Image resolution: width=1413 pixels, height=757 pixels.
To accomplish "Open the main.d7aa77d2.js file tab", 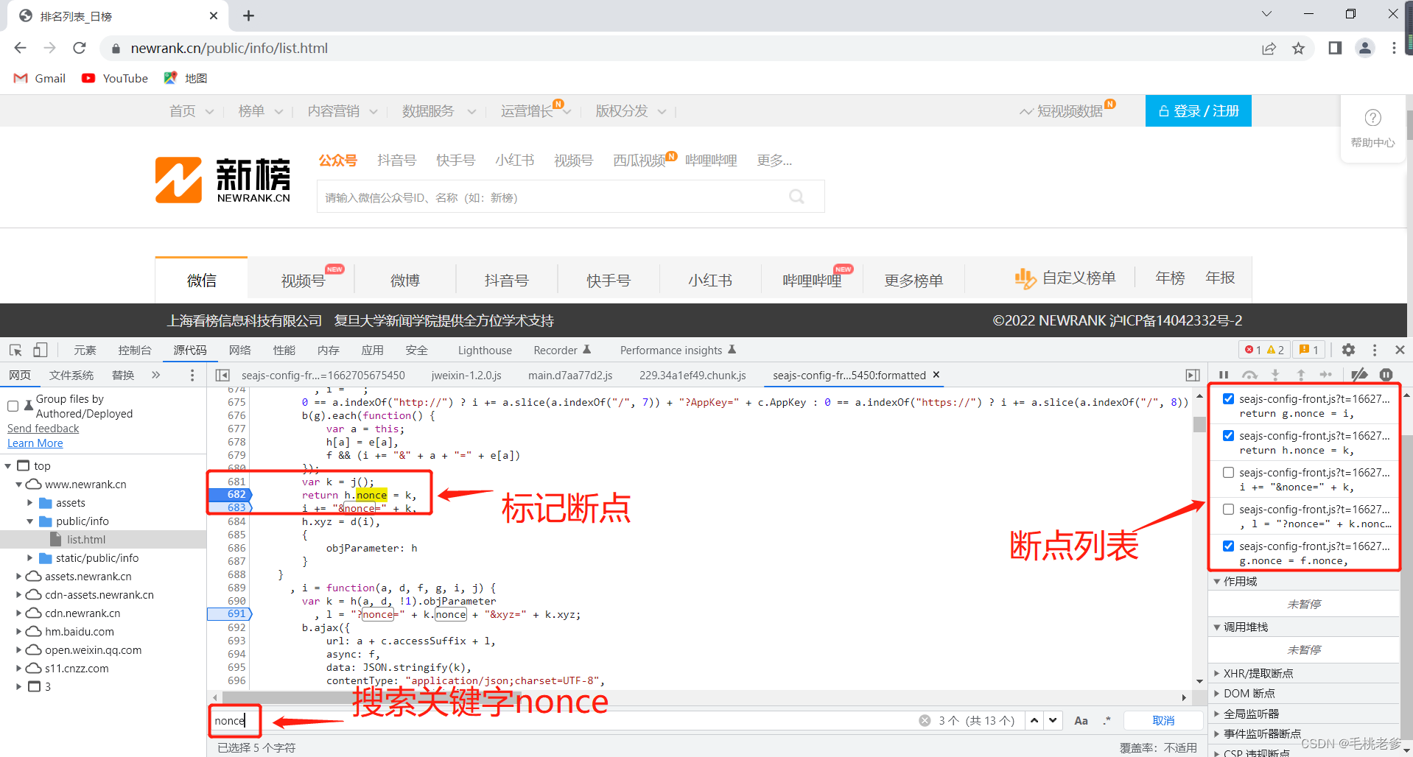I will (570, 376).
